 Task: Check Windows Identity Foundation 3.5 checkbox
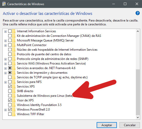(x=10, y=105)
